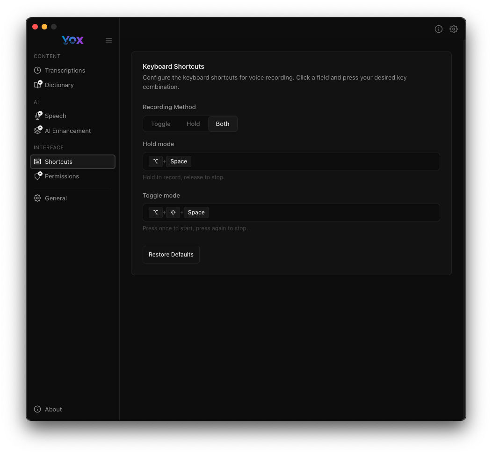Viewport: 492px width, 455px height.
Task: Click the Toggle mode shortcut field
Action: [291, 212]
